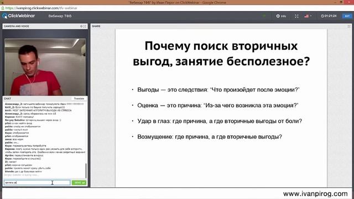Click the SHARE panel header label
Viewport: 354px width, 199px height.
(x=96, y=26)
